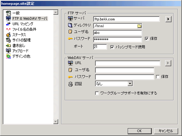Enable ワークグループサポートを有効にする checkbox
This screenshot has width=182, height=136.
click(97, 93)
